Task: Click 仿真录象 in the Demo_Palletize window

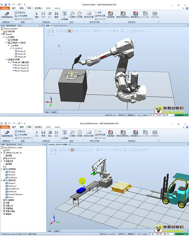Action: 110,134
